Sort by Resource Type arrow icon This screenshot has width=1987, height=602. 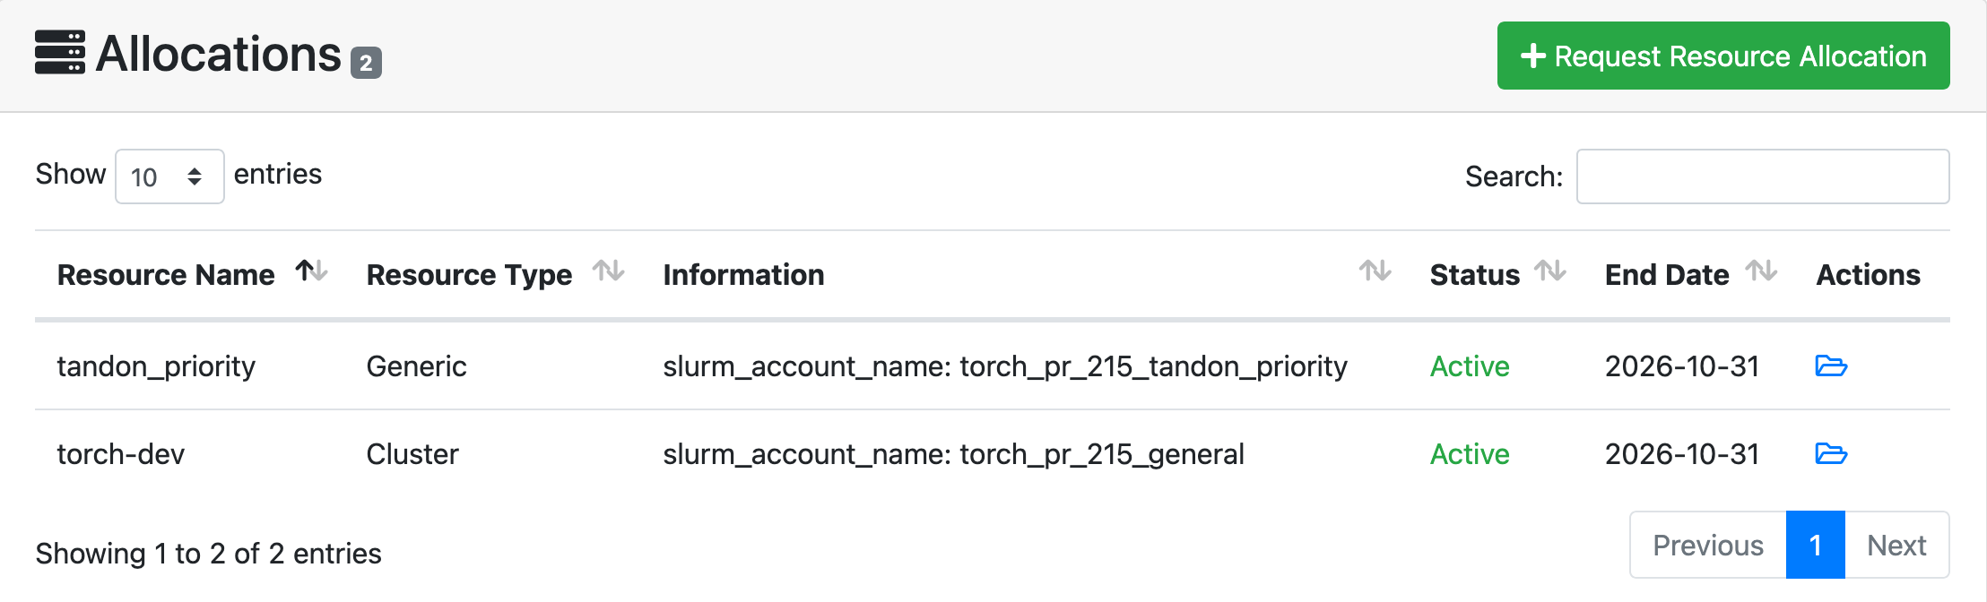pos(609,271)
